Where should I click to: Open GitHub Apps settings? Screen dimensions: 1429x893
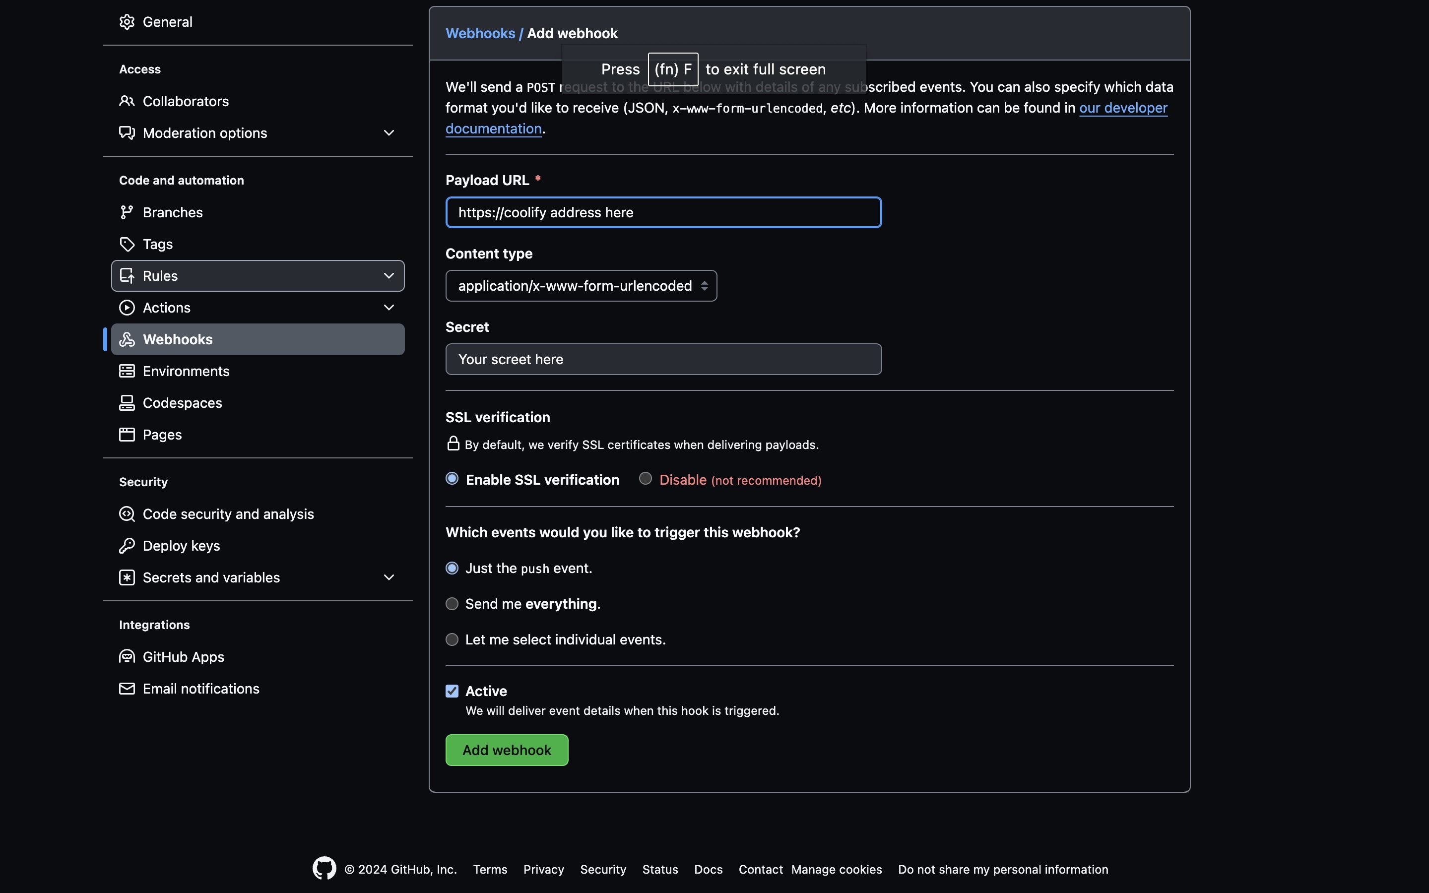click(258, 657)
